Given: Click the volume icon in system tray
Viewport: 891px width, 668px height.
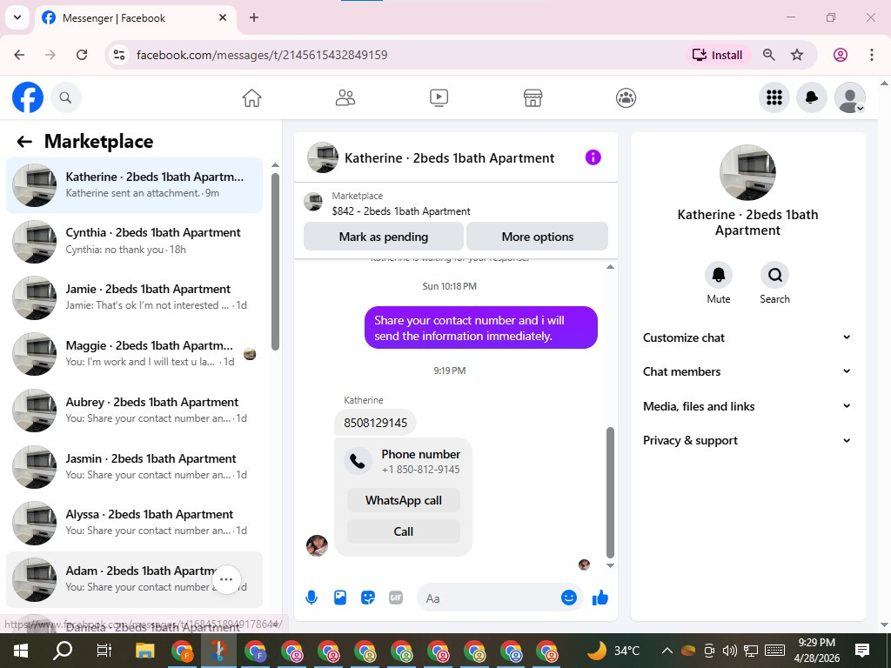Looking at the screenshot, I should point(730,651).
